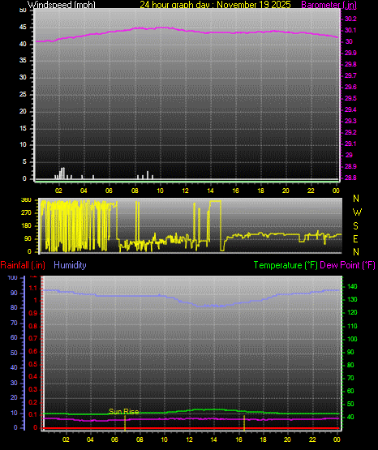This screenshot has height=450, width=378.
Task: Click the temperature axis value 110
Action: point(352,326)
